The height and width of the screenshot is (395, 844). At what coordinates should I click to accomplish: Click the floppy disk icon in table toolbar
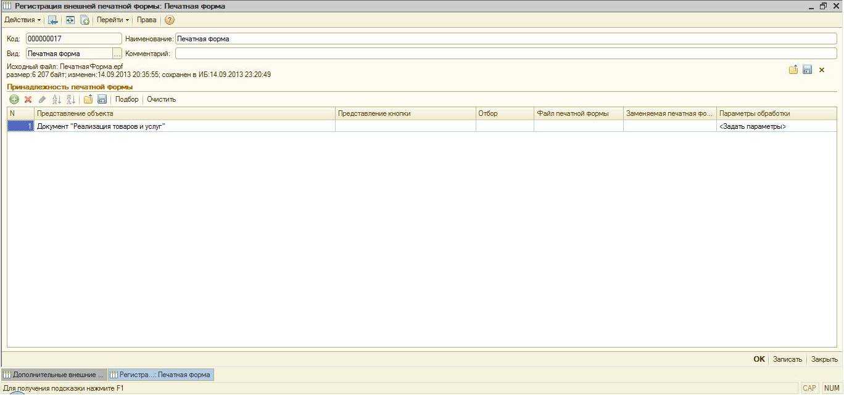click(x=102, y=99)
